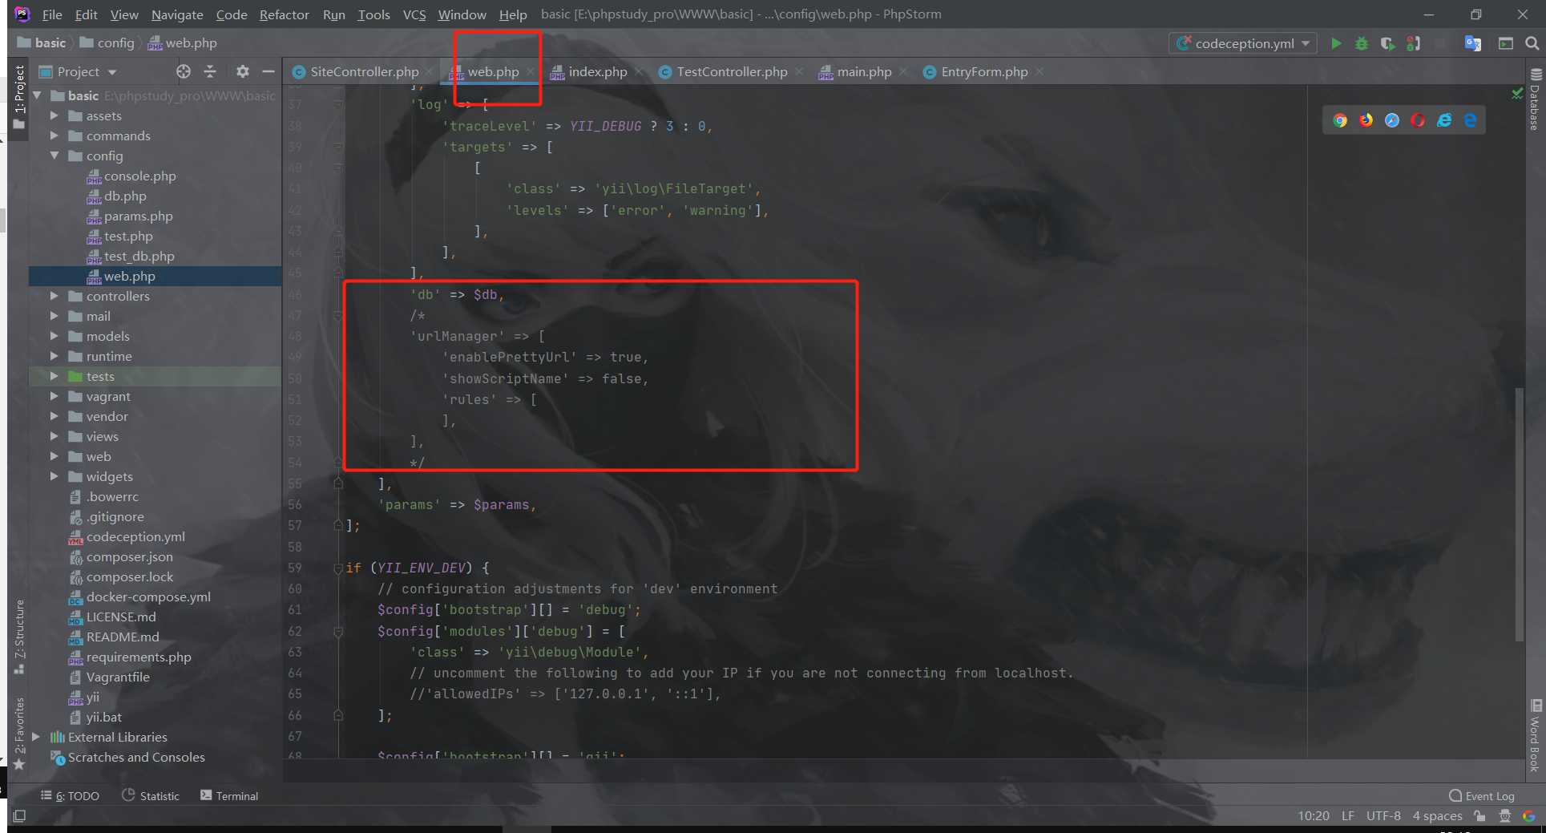Click the editor vertical scrollbar
Image resolution: width=1546 pixels, height=833 pixels.
[x=1519, y=514]
